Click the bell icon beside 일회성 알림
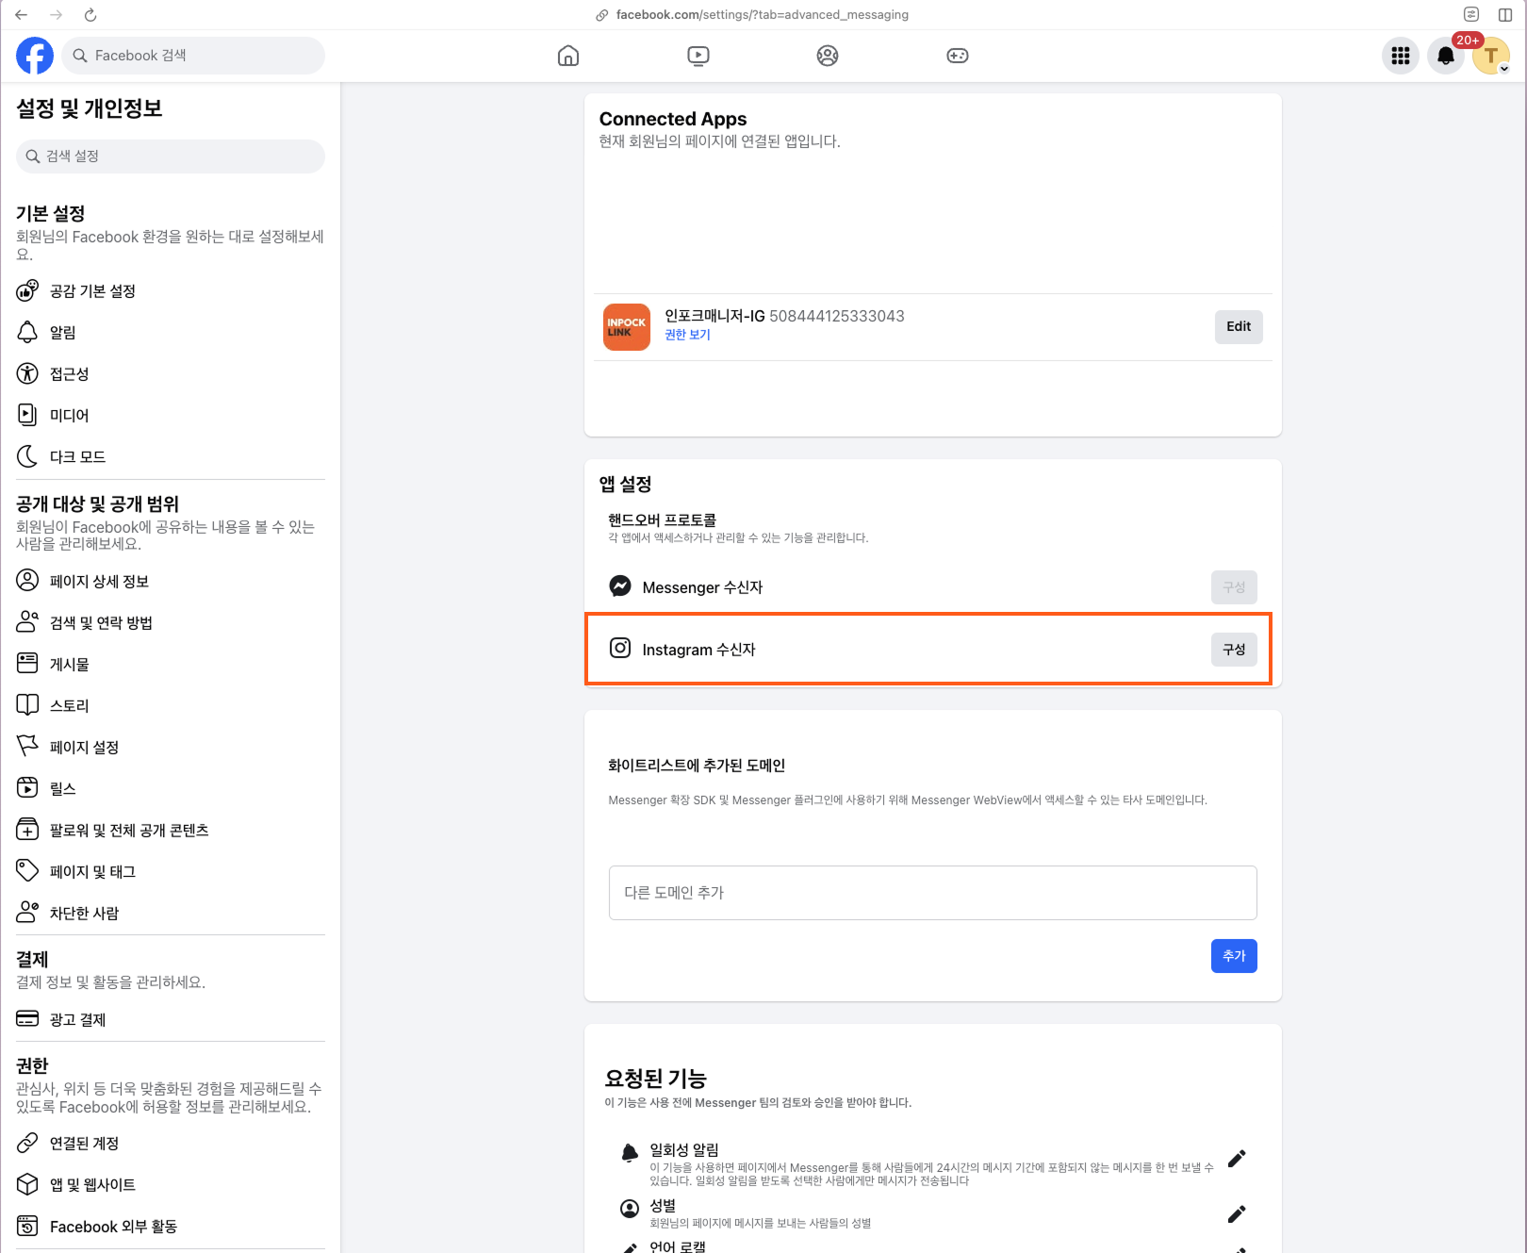Viewport: 1527px width, 1253px height. 630,1152
